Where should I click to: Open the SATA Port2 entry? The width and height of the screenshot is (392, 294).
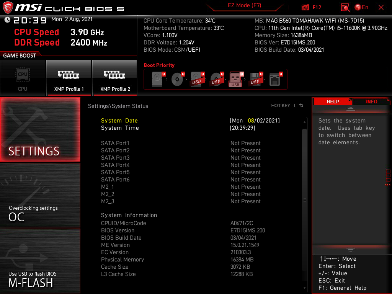tap(181, 150)
